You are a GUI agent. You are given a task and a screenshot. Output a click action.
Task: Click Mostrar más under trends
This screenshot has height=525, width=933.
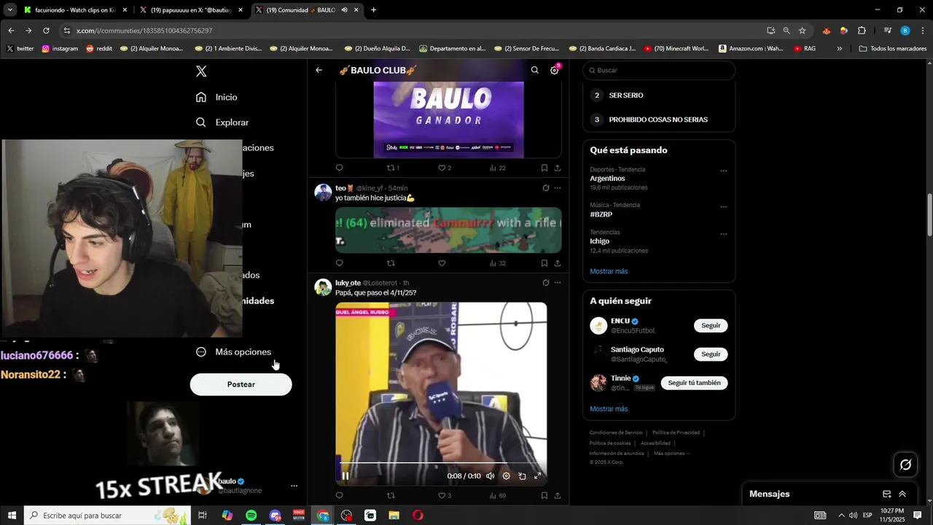tap(609, 271)
